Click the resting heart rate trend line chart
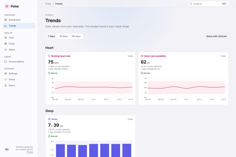The image size is (236, 157). pyautogui.click(x=93, y=87)
